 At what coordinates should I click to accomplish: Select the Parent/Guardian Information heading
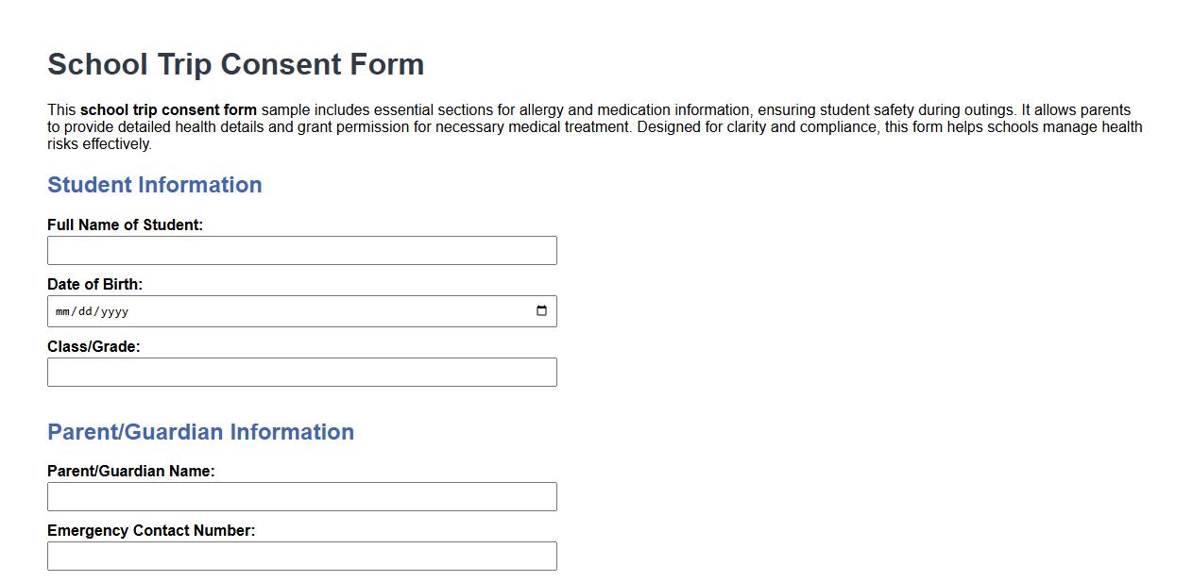(200, 432)
